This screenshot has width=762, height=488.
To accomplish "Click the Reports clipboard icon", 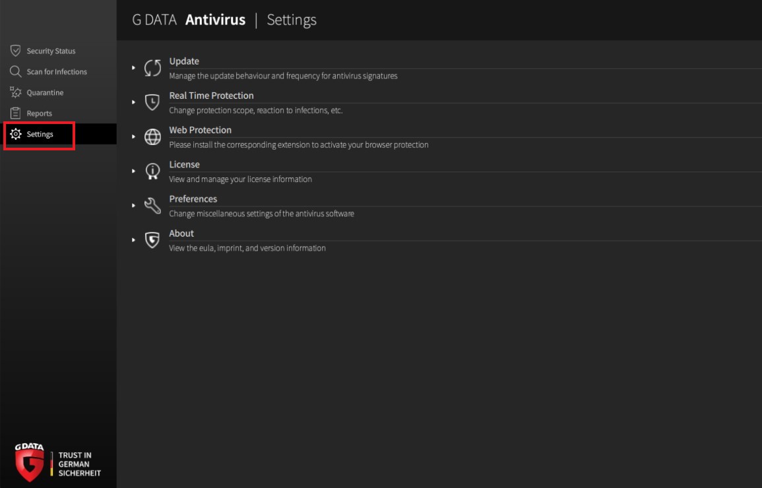I will click(16, 113).
